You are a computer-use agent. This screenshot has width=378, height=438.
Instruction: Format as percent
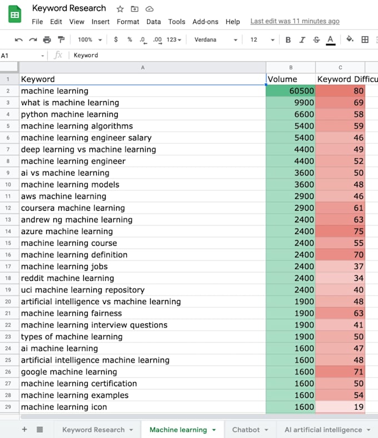(x=130, y=39)
